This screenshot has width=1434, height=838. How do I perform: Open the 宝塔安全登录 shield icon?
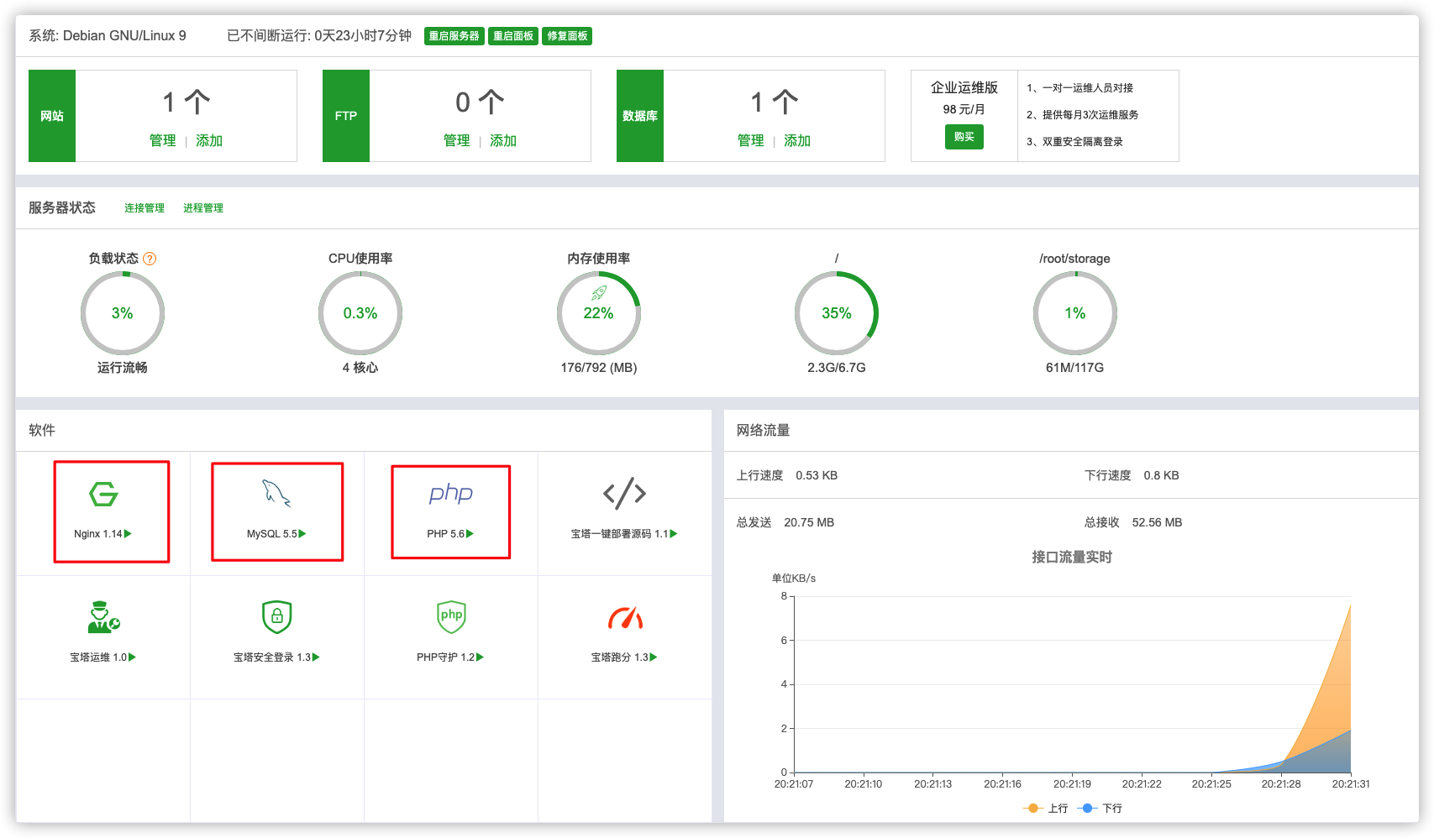coord(277,616)
